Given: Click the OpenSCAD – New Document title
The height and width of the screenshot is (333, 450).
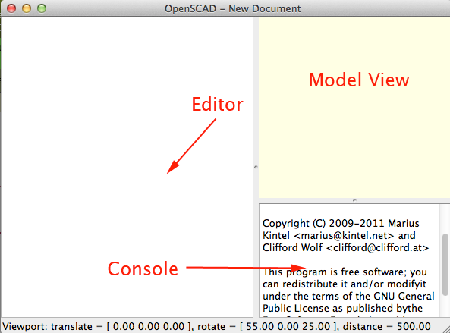Looking at the screenshot, I should point(232,8).
